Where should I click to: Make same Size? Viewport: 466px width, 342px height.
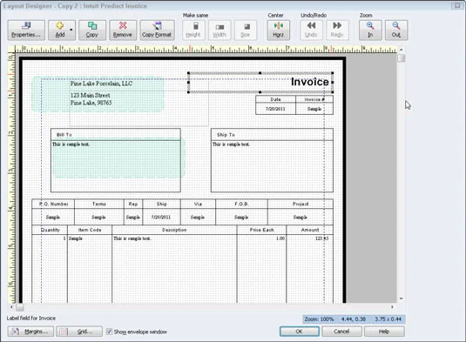[x=246, y=30]
